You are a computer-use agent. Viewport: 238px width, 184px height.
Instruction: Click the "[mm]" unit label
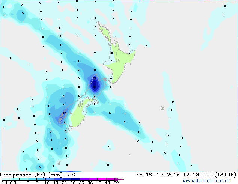pos(55,175)
